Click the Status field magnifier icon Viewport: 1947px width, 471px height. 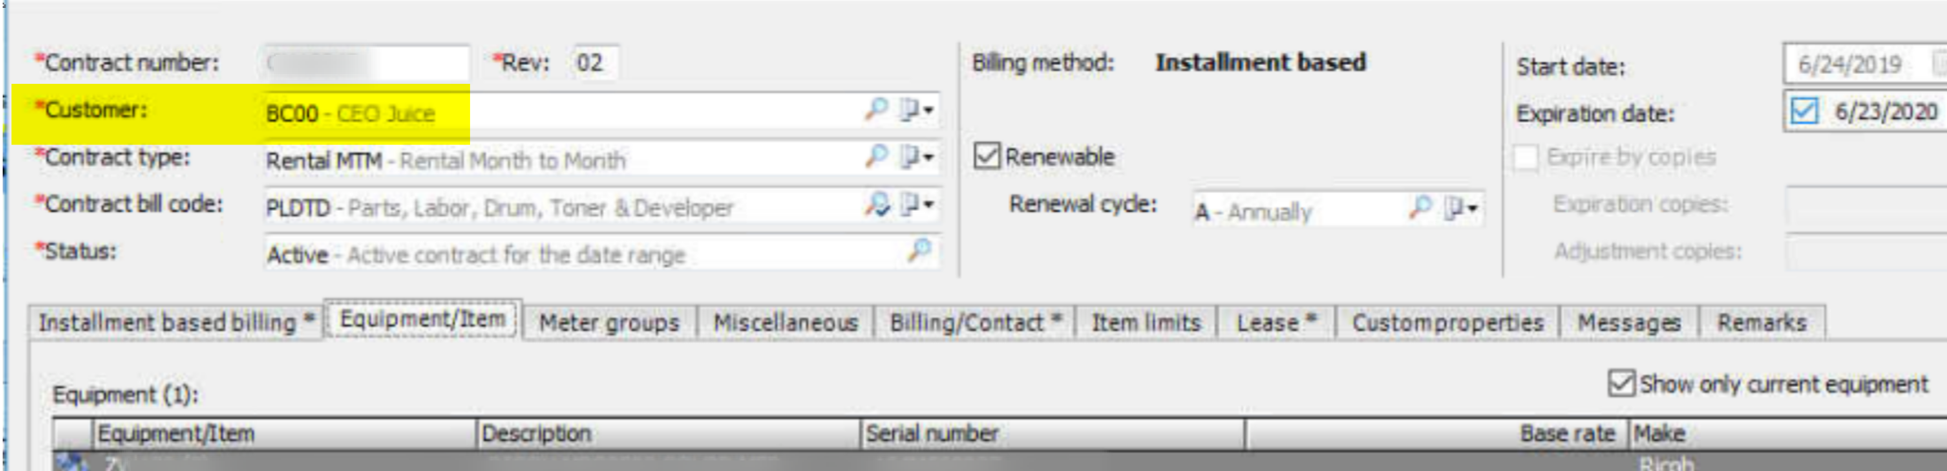920,250
